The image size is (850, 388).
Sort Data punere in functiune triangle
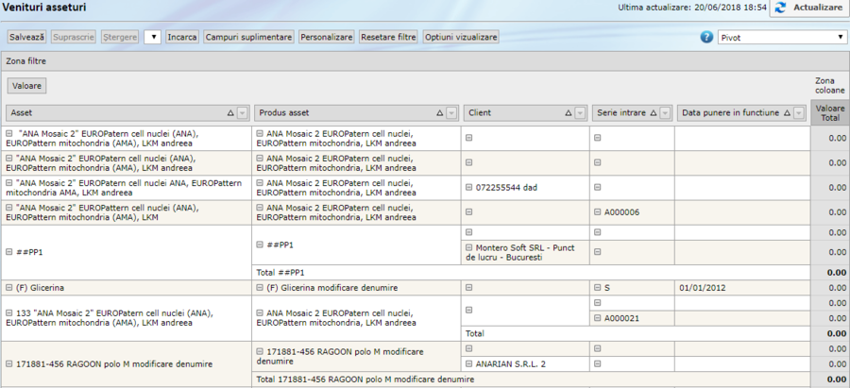click(x=785, y=112)
